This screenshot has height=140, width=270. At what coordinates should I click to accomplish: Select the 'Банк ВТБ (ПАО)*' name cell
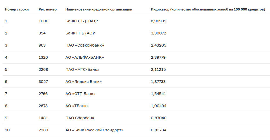[x=82, y=21]
